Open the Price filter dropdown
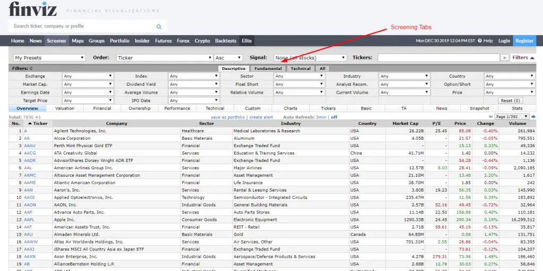Screen dimensions: 543x271 (x=510, y=93)
